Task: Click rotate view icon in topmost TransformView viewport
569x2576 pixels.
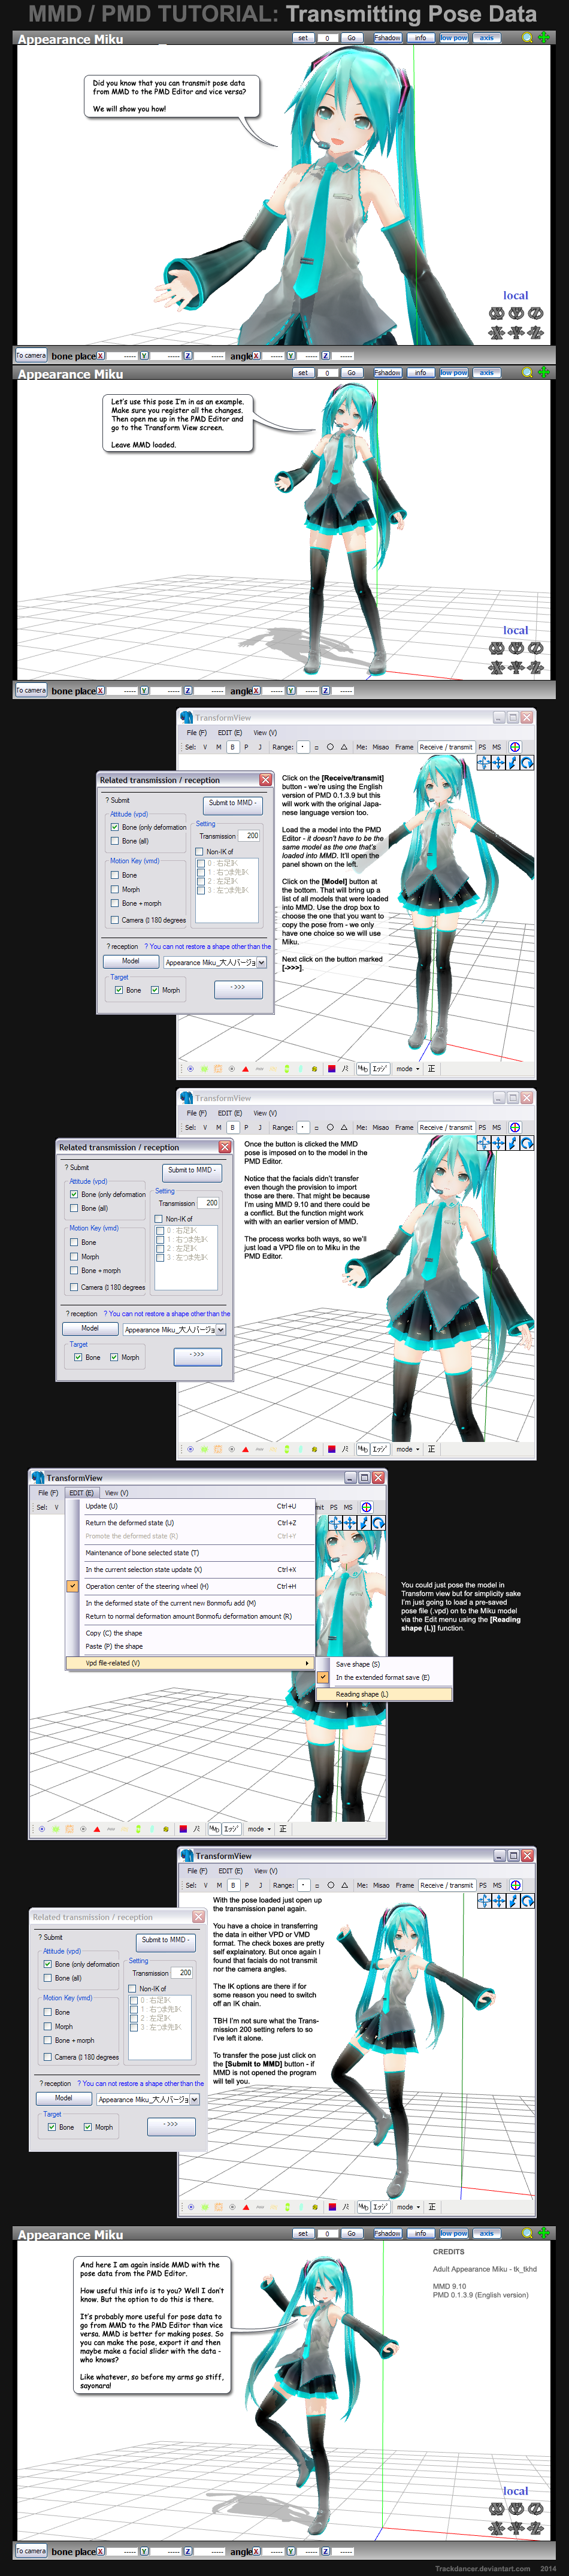Action: coord(526,763)
